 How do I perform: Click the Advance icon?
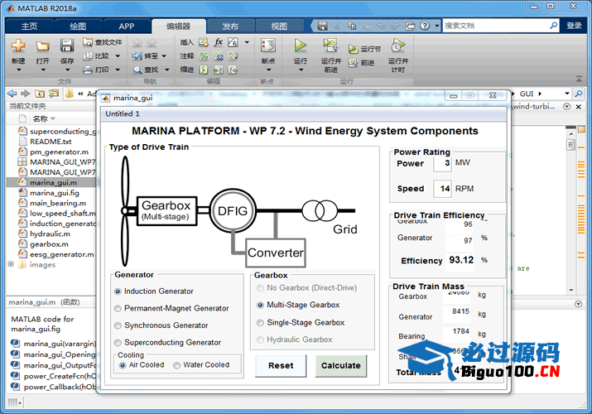click(x=353, y=63)
